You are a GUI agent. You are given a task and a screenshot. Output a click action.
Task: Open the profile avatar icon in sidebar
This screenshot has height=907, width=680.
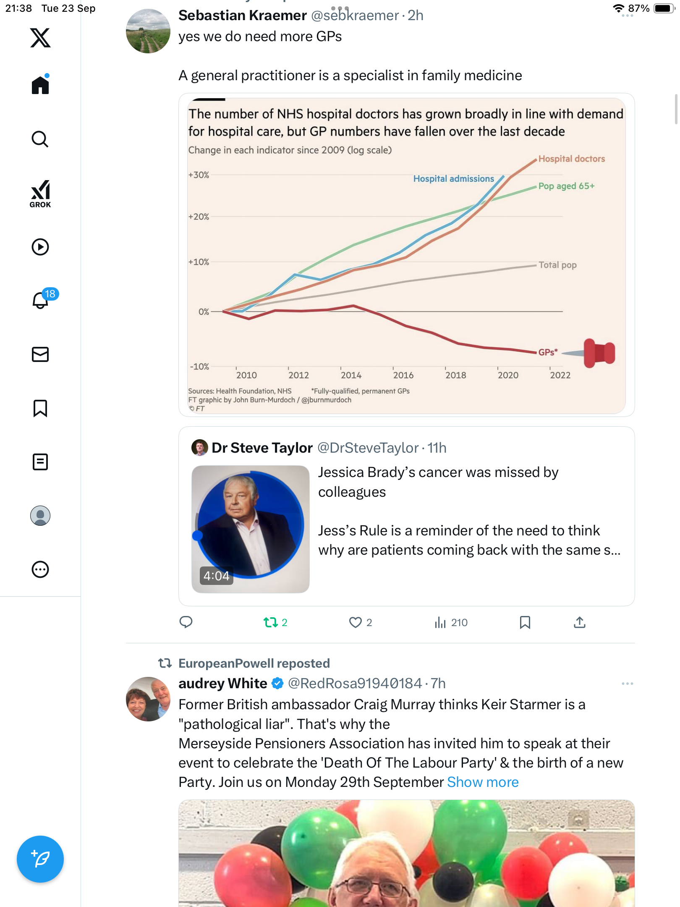click(40, 516)
